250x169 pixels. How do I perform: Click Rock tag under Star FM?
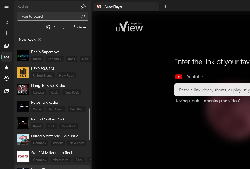[x=79, y=160]
